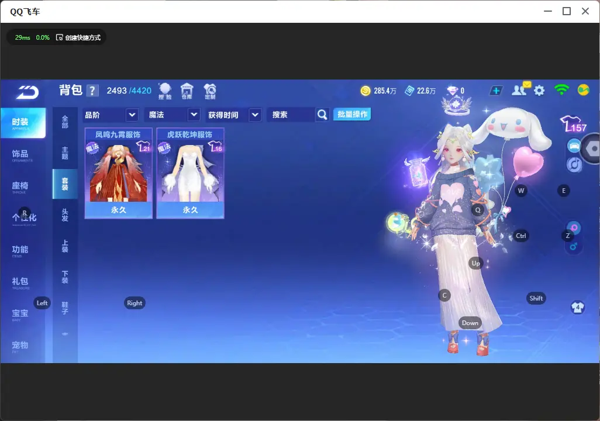Click the 29ms latency readout
Screen dimensions: 600x421
tap(23, 37)
